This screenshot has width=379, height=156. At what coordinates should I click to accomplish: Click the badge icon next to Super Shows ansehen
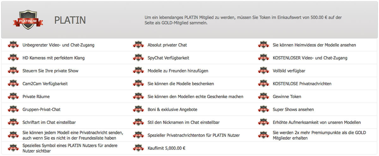point(264,109)
